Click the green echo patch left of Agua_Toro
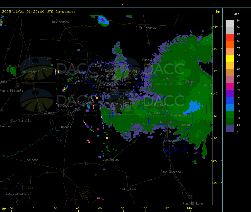251x212 pixels. tap(11, 70)
